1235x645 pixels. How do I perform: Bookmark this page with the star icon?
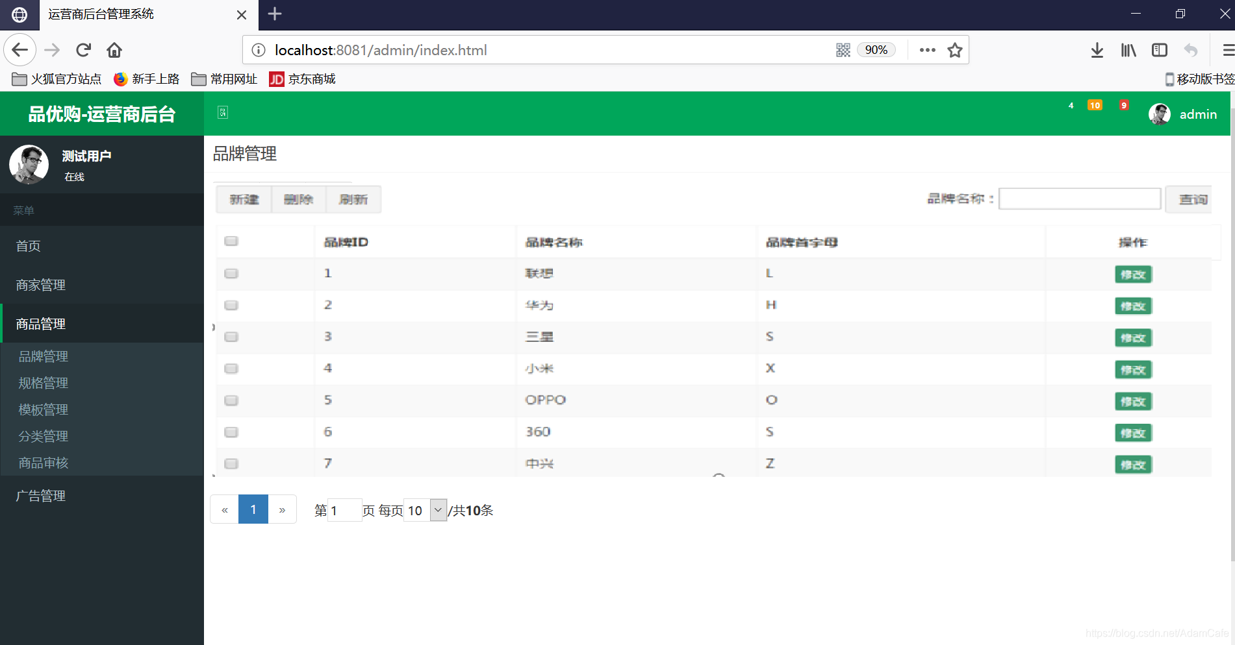(x=954, y=50)
